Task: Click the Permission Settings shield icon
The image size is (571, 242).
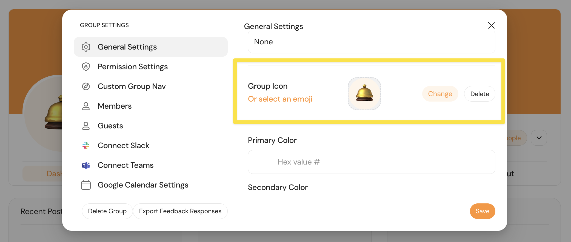Action: click(86, 67)
